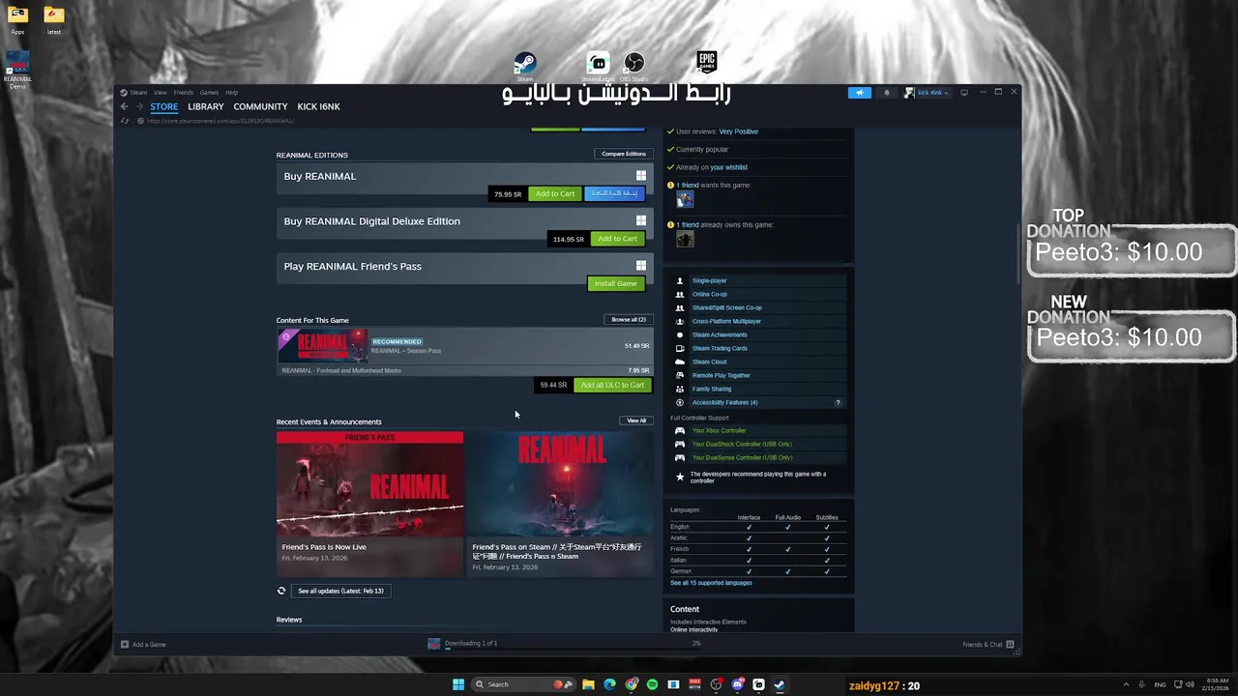1238x696 pixels.
Task: Click View All events button
Action: (636, 420)
